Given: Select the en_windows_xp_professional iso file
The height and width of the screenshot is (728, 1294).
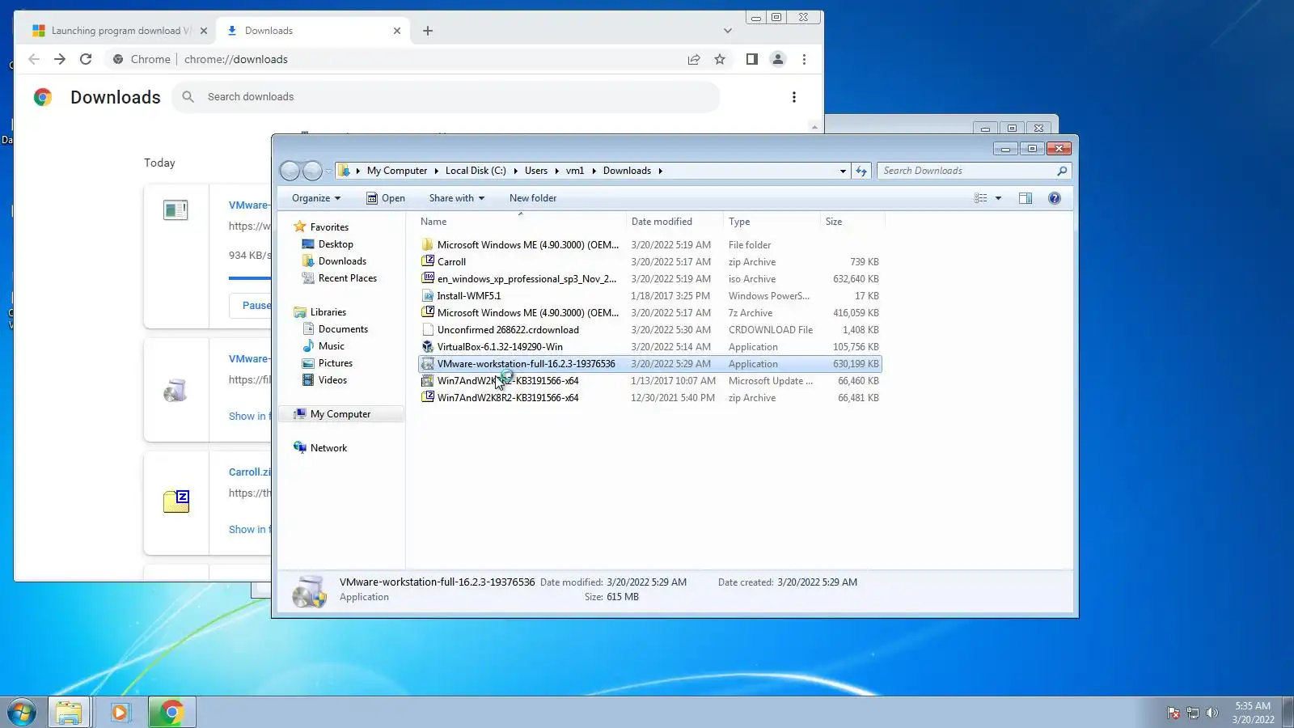Looking at the screenshot, I should tap(649, 279).
